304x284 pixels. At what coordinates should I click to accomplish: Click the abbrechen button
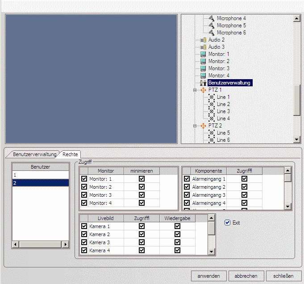[x=246, y=276]
